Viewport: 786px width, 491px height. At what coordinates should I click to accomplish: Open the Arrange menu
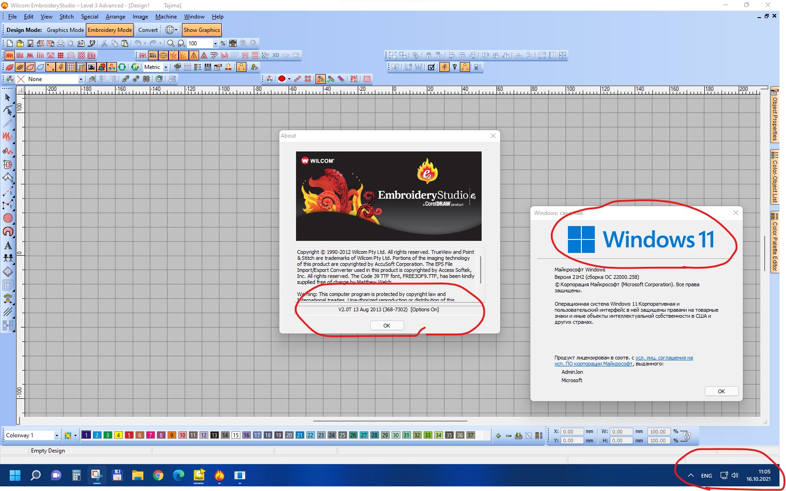pos(116,17)
